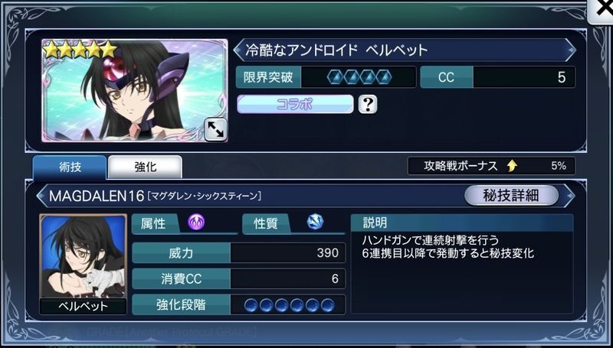613x348 pixels.
Task: Click the blue 性質 nature icon
Action: coord(315,222)
